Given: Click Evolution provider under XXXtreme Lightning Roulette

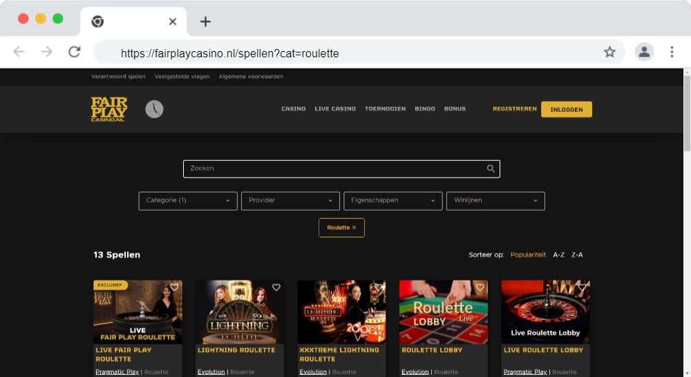Looking at the screenshot, I should click(313, 372).
